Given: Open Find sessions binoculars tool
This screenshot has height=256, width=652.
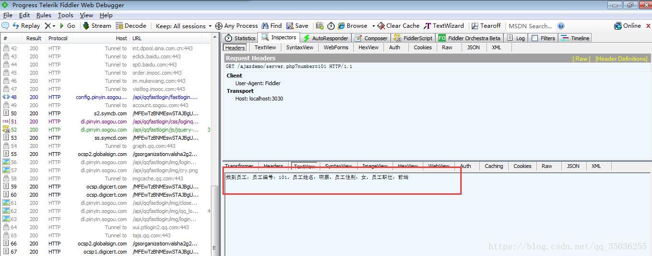Looking at the screenshot, I should pyautogui.click(x=271, y=26).
